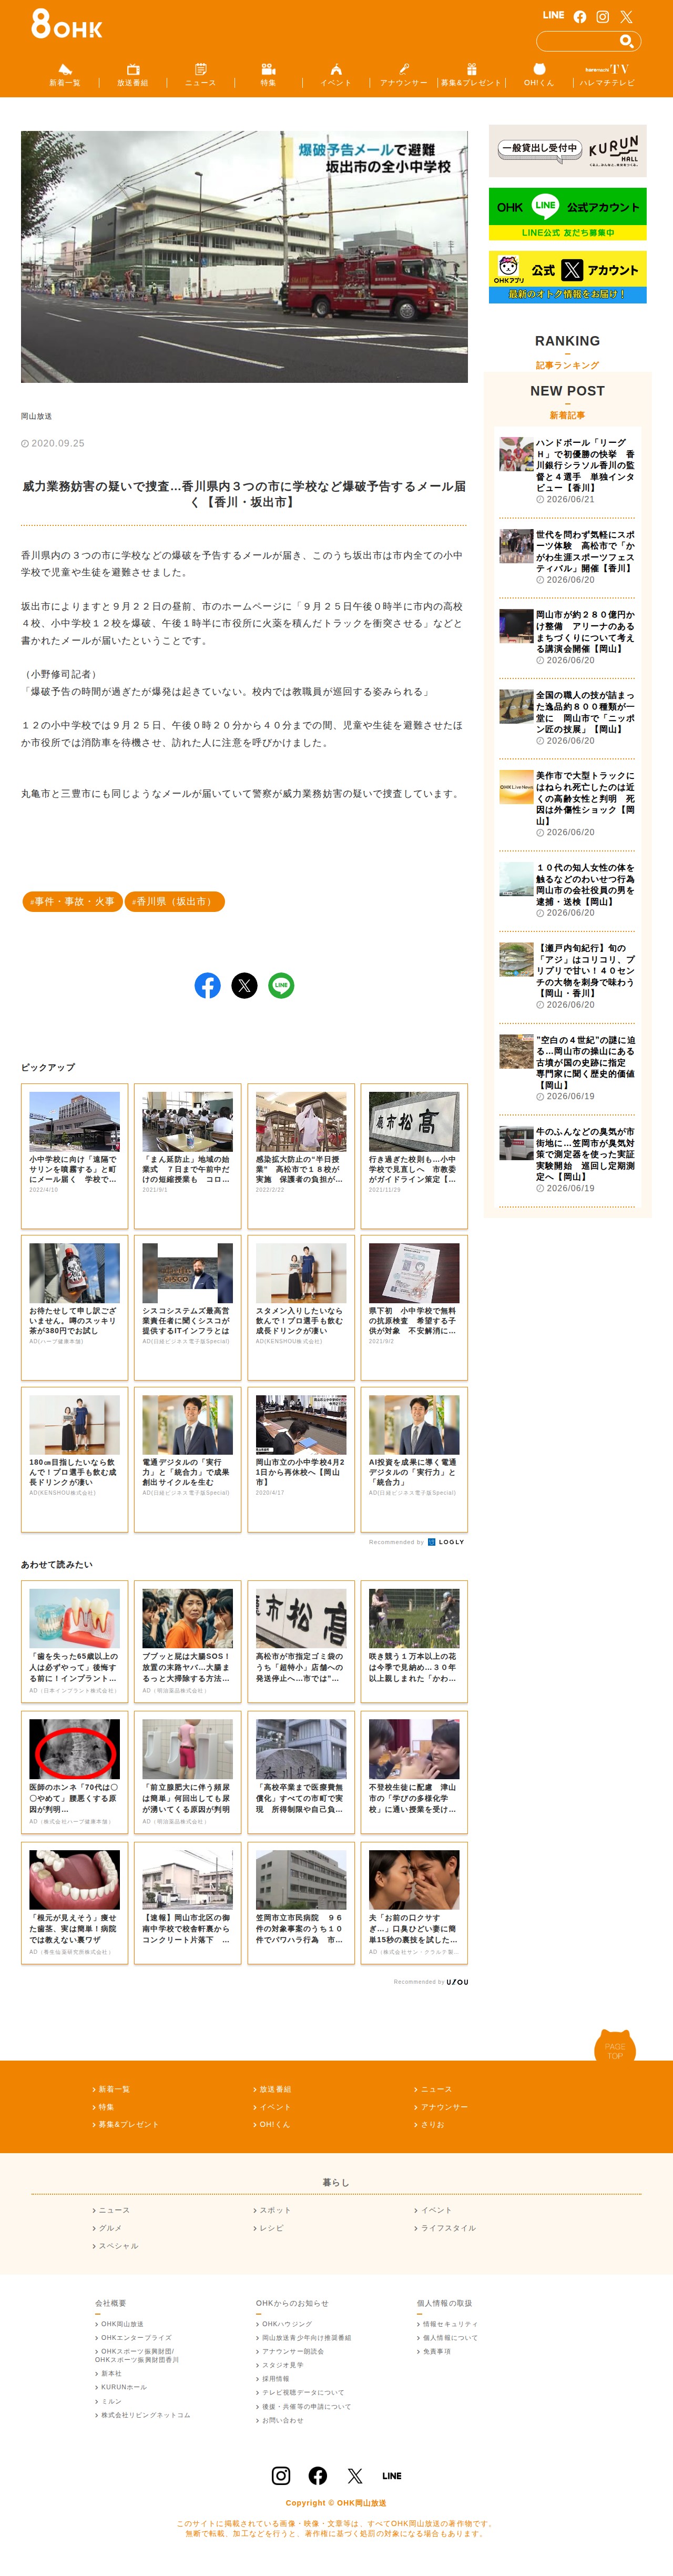This screenshot has width=673, height=2576.
Task: Open the footer X icon
Action: 355,2475
